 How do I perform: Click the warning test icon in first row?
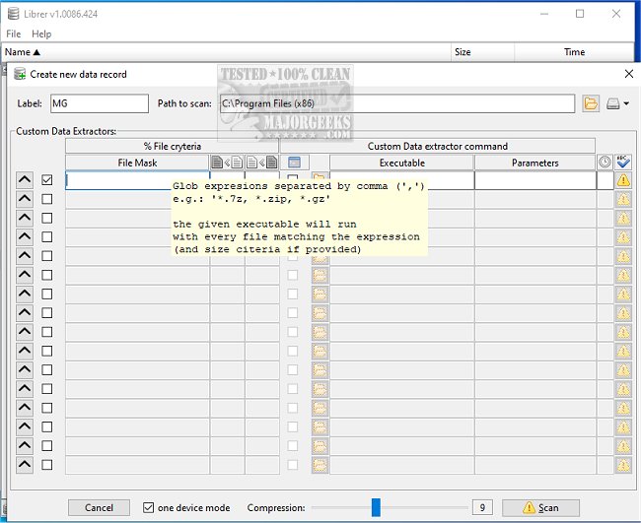(x=623, y=180)
